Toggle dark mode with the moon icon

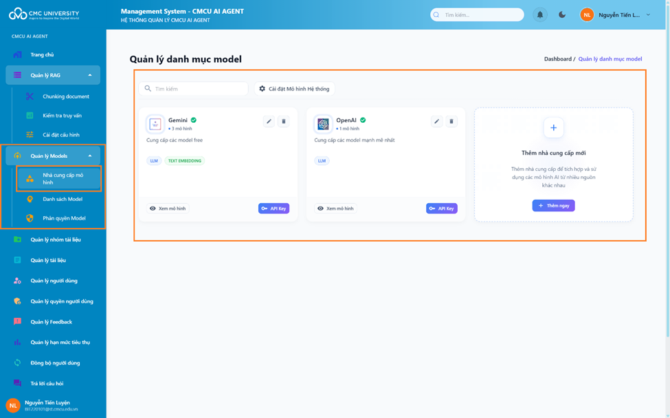pyautogui.click(x=562, y=14)
